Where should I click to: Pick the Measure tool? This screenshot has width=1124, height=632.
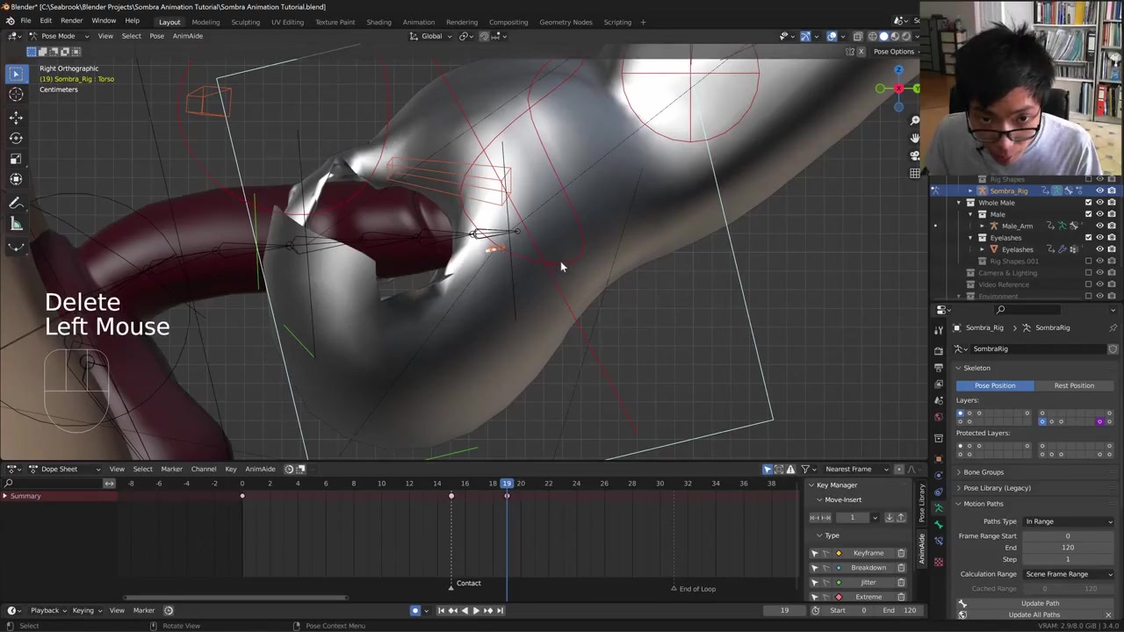point(16,224)
